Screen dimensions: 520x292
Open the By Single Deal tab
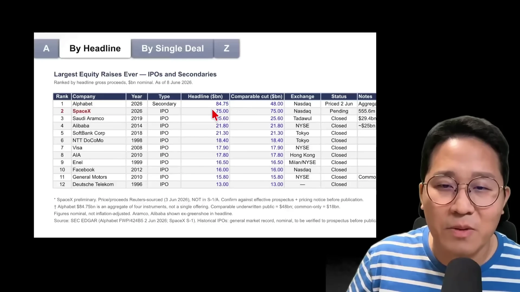[x=173, y=48]
